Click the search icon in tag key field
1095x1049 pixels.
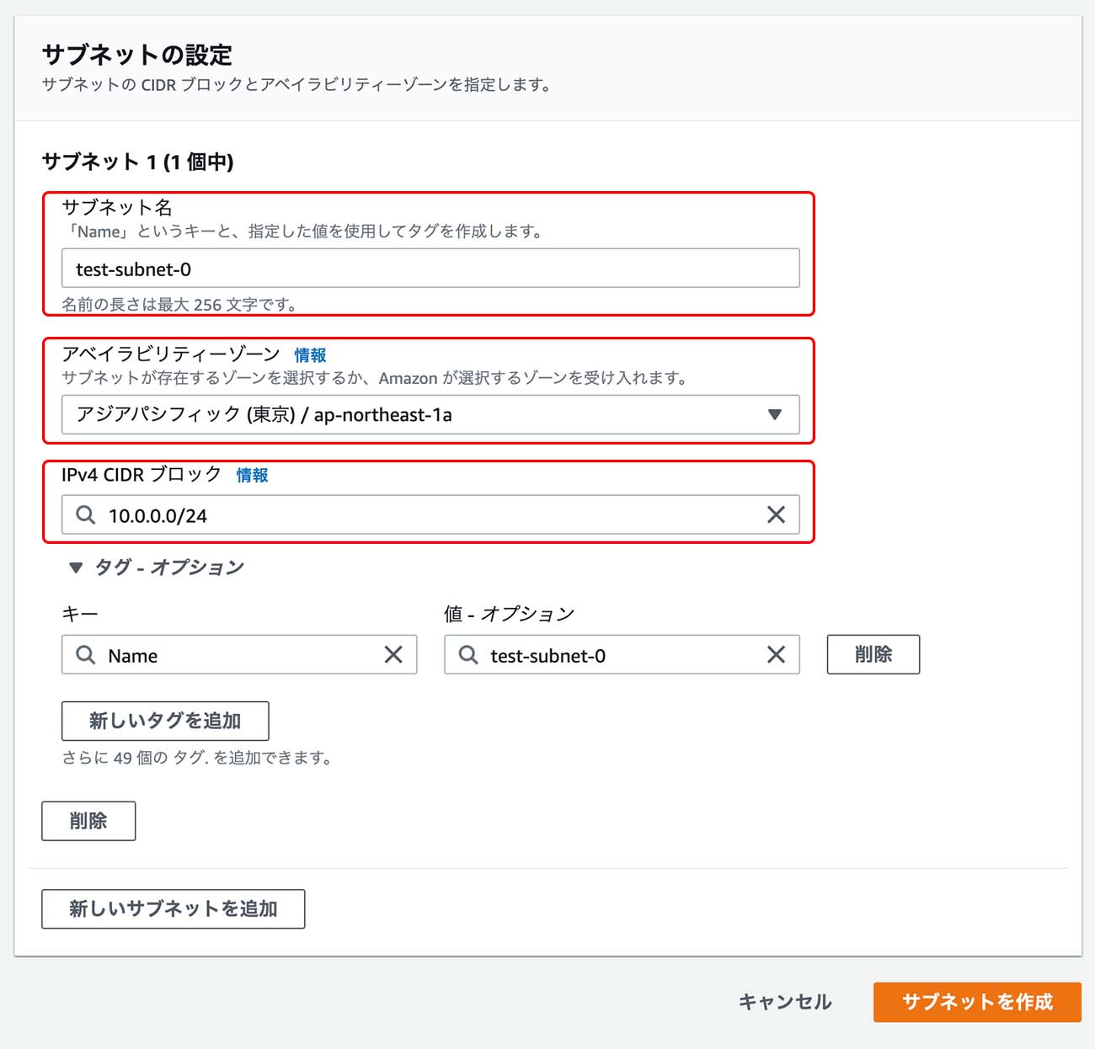(x=86, y=654)
